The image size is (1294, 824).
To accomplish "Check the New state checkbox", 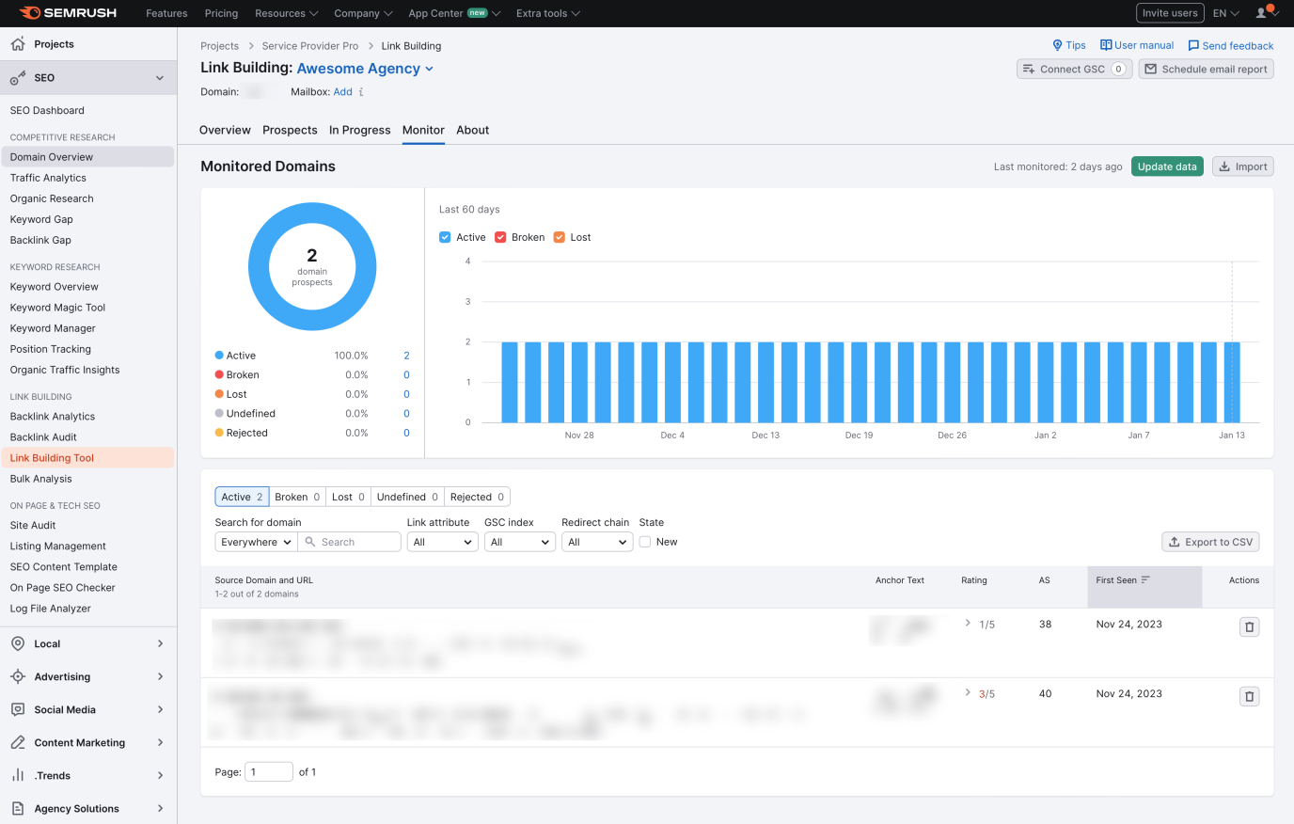I will coord(645,542).
